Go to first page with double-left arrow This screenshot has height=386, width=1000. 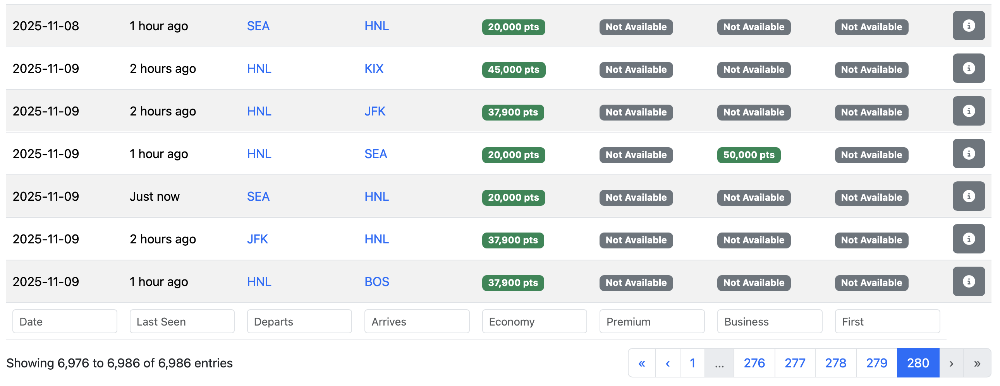point(642,363)
